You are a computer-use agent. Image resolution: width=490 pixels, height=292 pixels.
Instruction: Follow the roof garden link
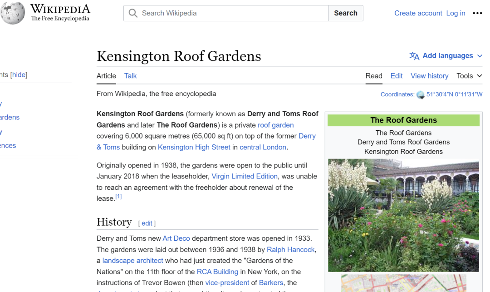tap(276, 125)
